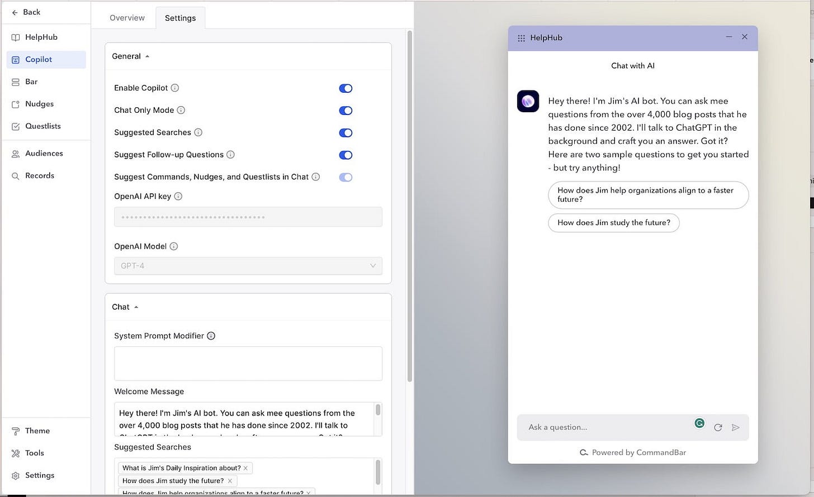Screen dimensions: 814x497
Task: Go back using the Back arrow
Action: coord(15,12)
